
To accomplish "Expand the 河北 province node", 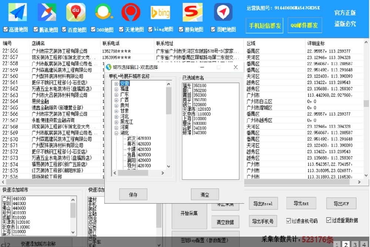I will [x=116, y=117].
